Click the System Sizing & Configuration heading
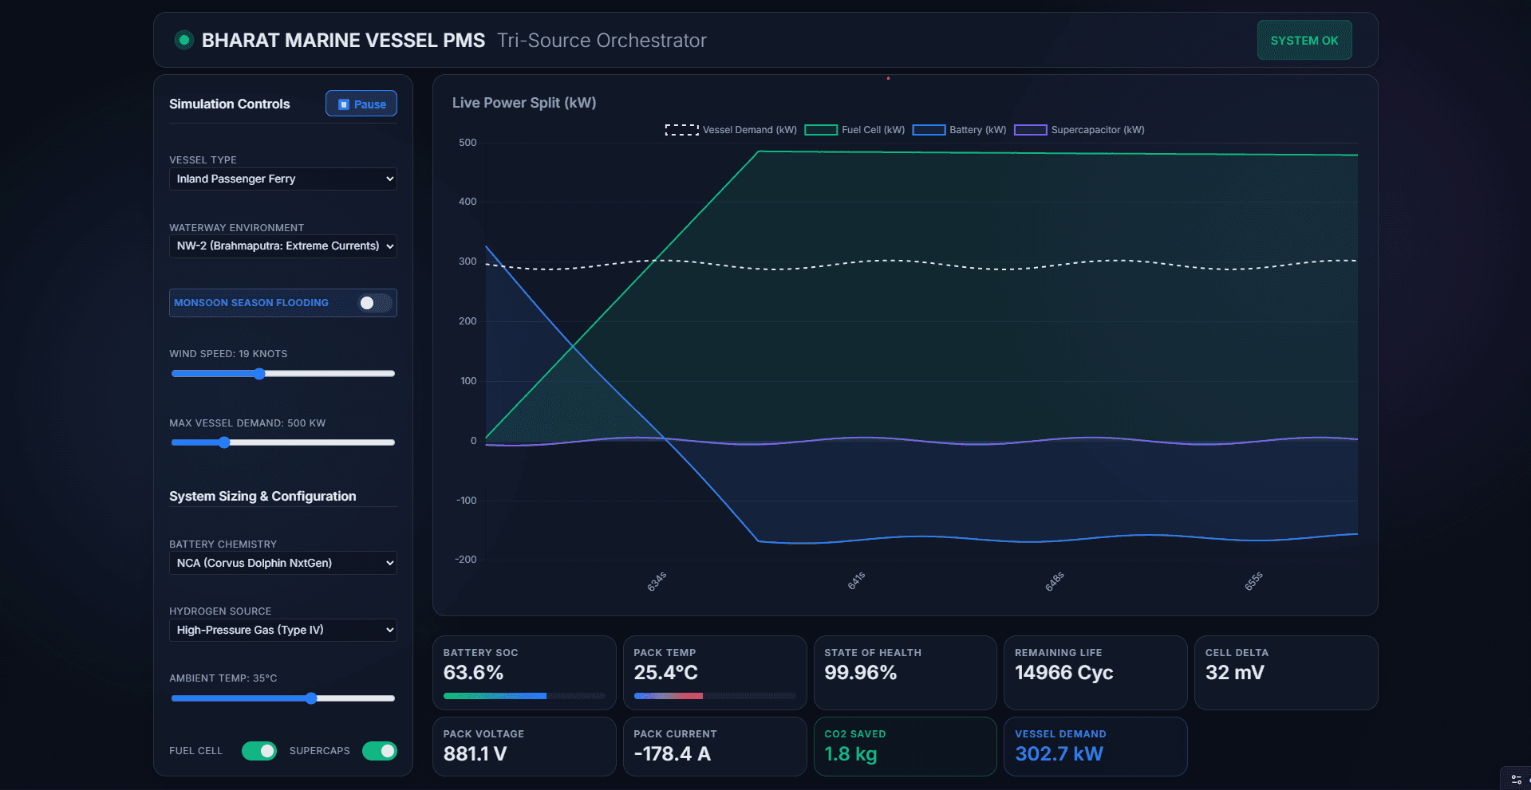1531x790 pixels. pyautogui.click(x=262, y=496)
